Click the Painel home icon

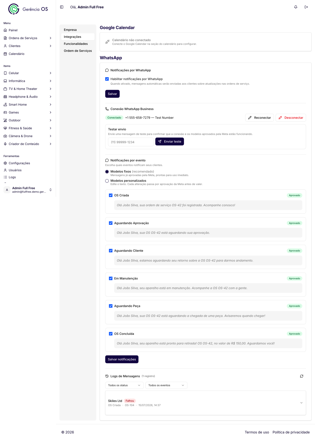point(5,30)
